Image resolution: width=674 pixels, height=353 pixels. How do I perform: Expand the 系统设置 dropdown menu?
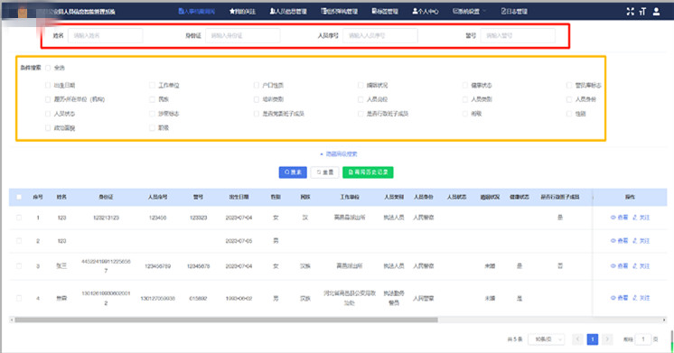coord(470,12)
